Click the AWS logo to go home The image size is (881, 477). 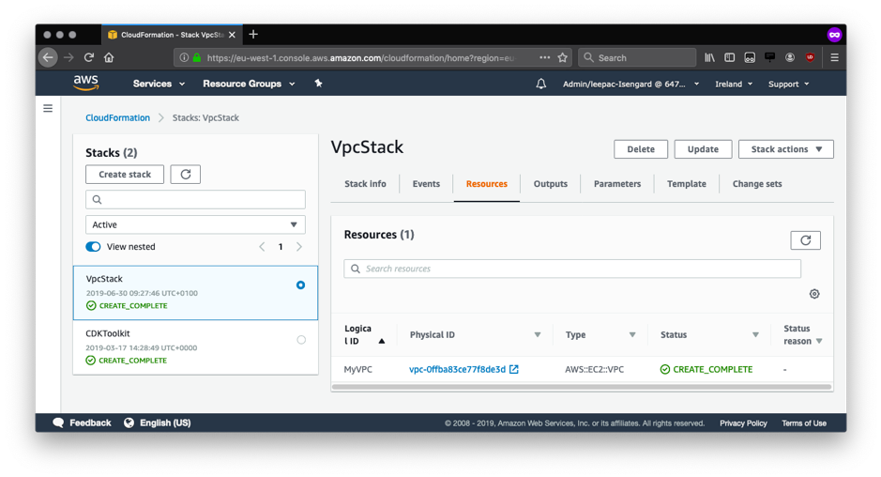(x=86, y=84)
